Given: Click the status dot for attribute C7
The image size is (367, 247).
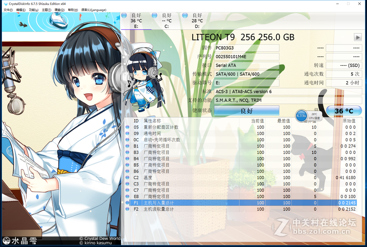Looking at the screenshot, I should click(x=128, y=190).
